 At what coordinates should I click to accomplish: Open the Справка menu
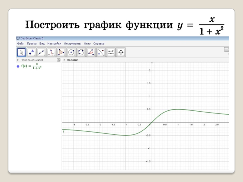(99, 43)
